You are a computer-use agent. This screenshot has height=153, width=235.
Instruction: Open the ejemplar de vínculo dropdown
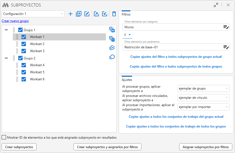(x=203, y=98)
